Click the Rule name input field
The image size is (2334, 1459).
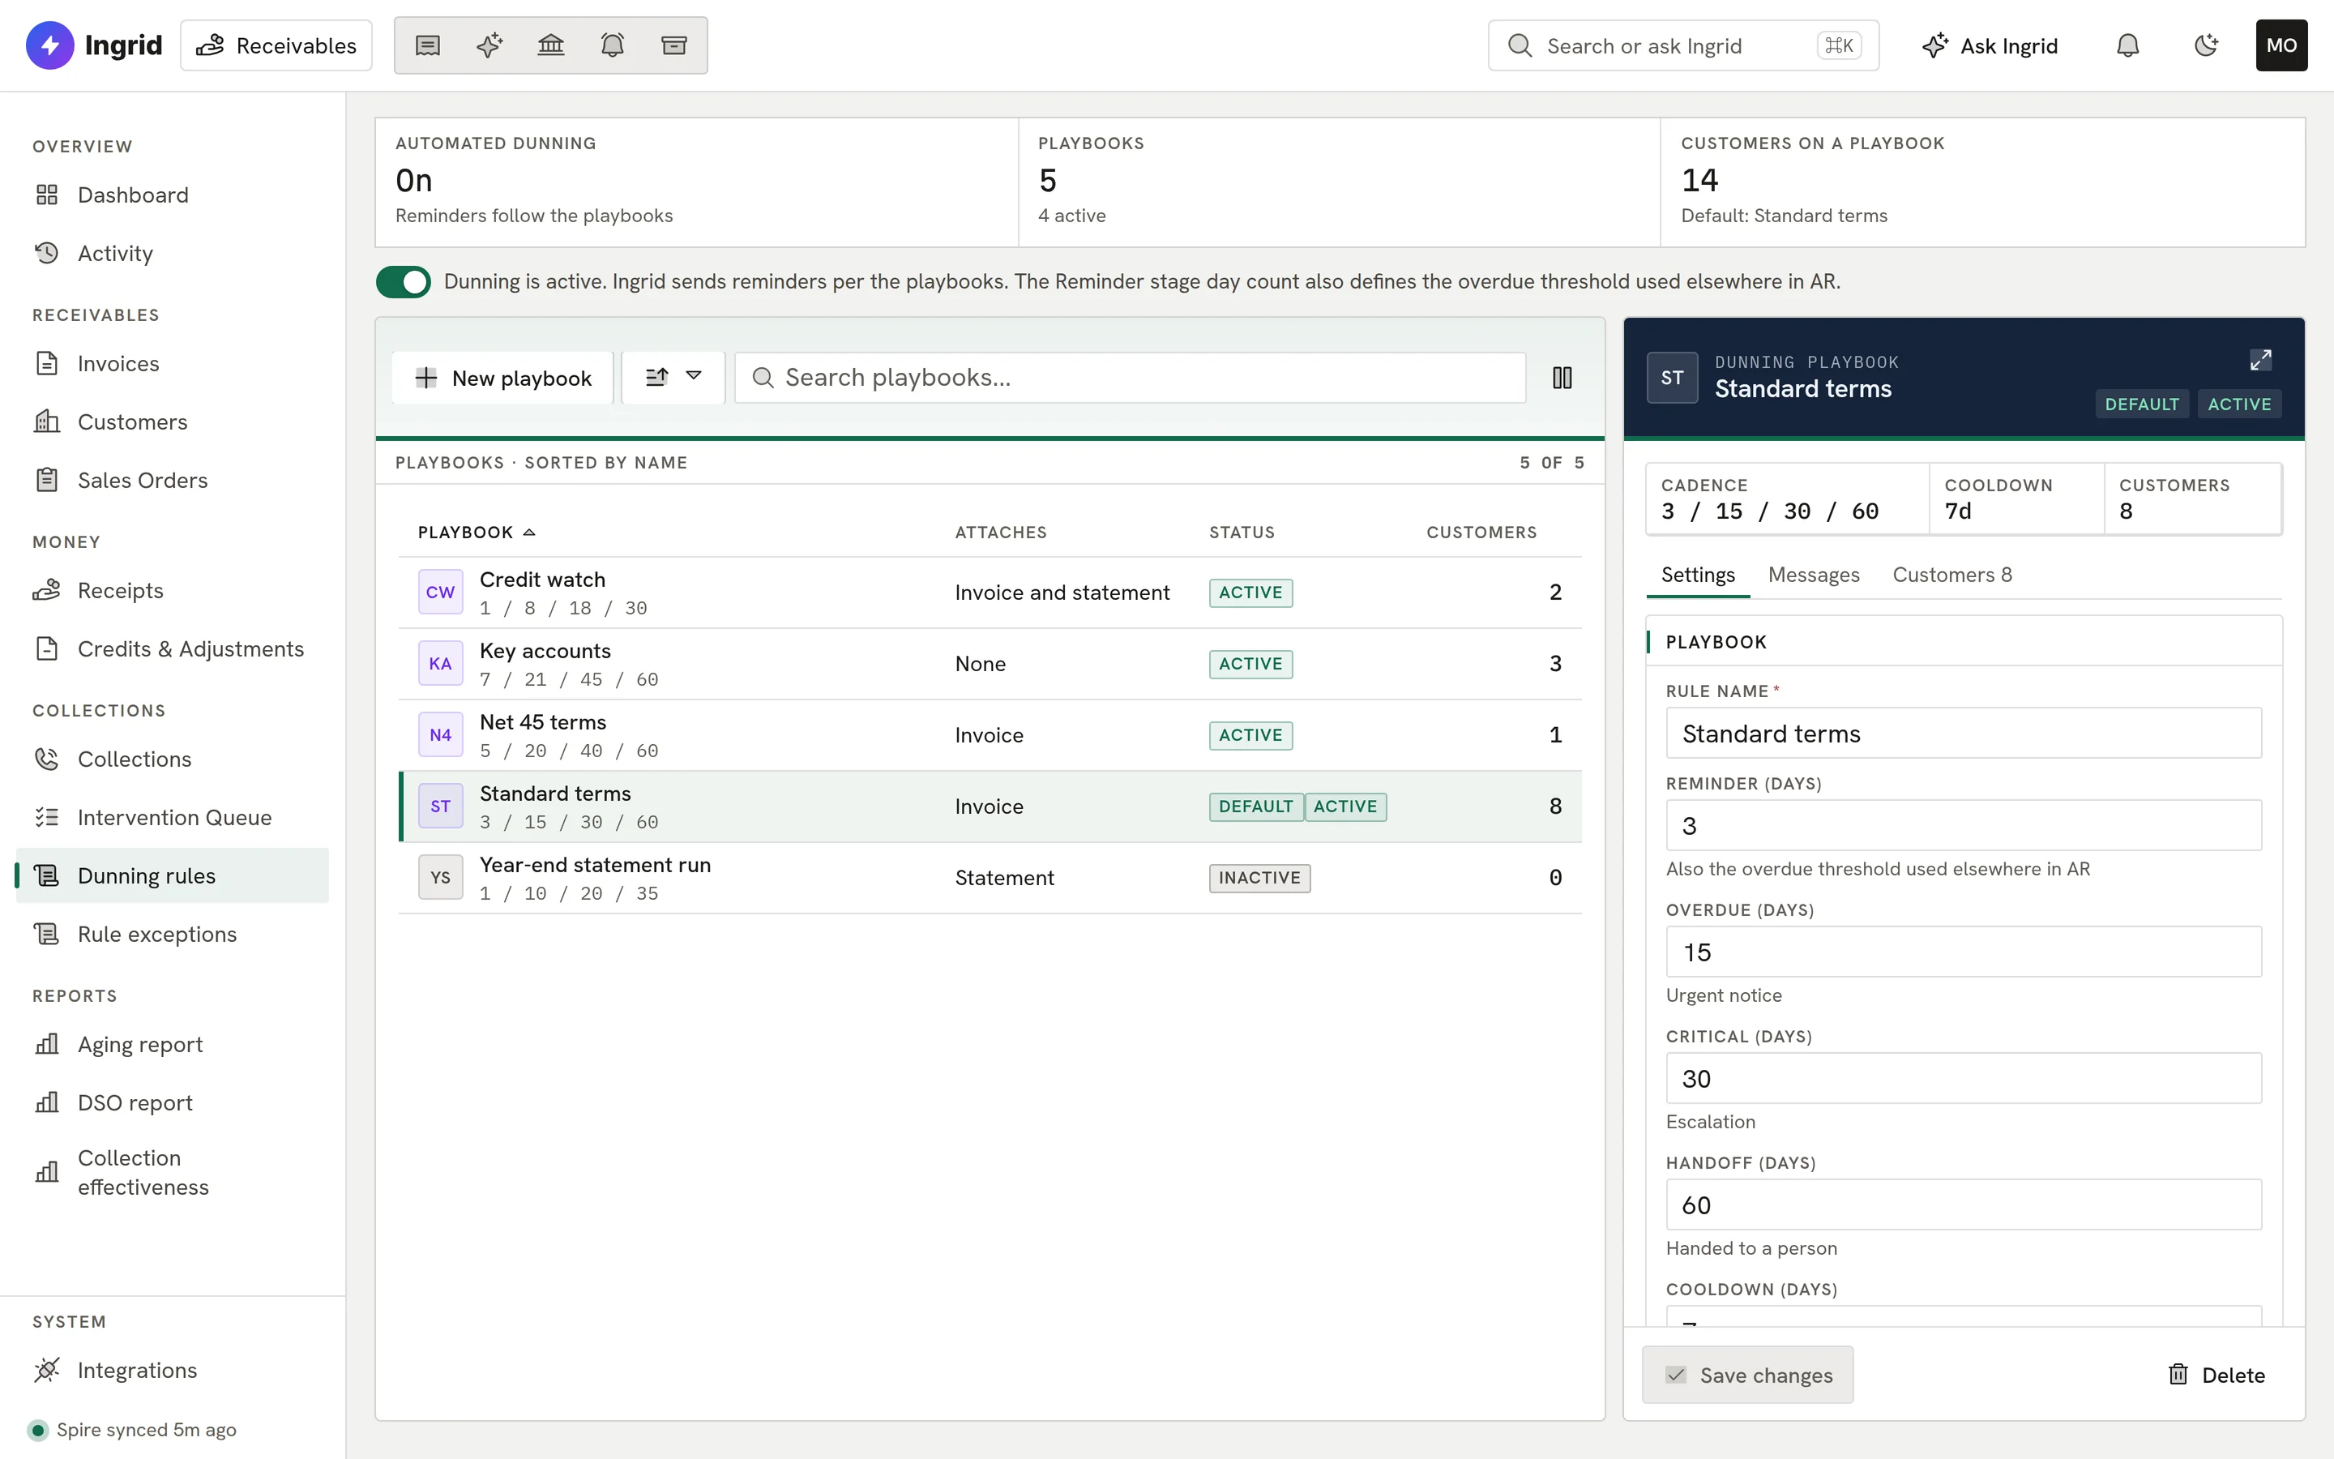1964,734
